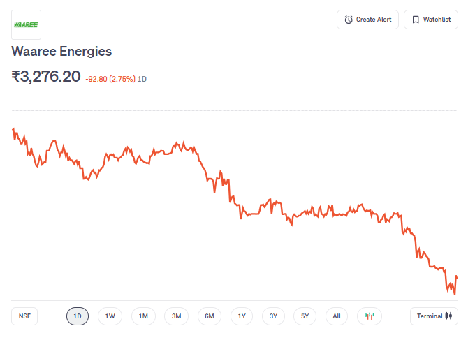Select the 1D time range
475x340 pixels.
pyautogui.click(x=78, y=316)
